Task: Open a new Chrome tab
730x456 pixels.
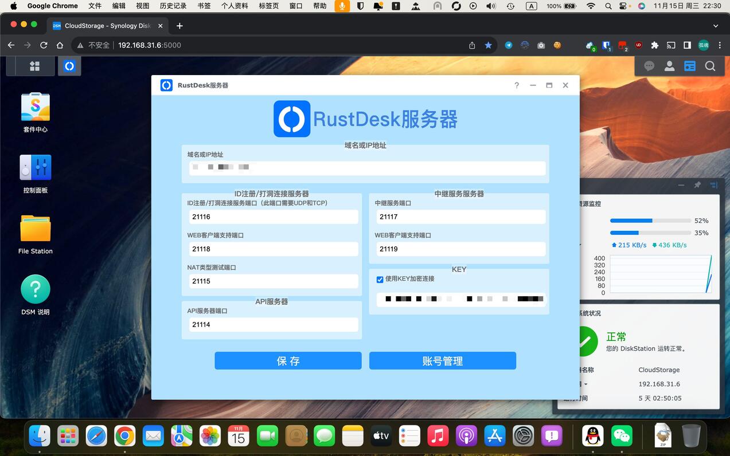Action: pyautogui.click(x=179, y=26)
